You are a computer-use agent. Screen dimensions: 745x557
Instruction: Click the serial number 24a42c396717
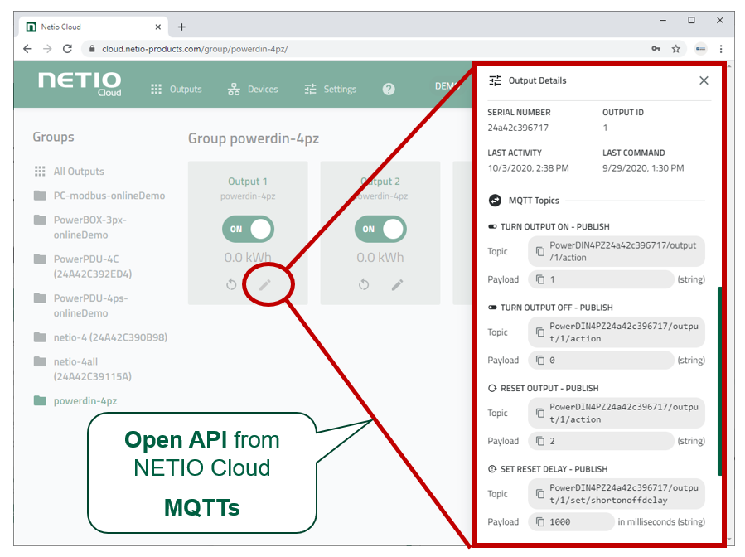[518, 128]
